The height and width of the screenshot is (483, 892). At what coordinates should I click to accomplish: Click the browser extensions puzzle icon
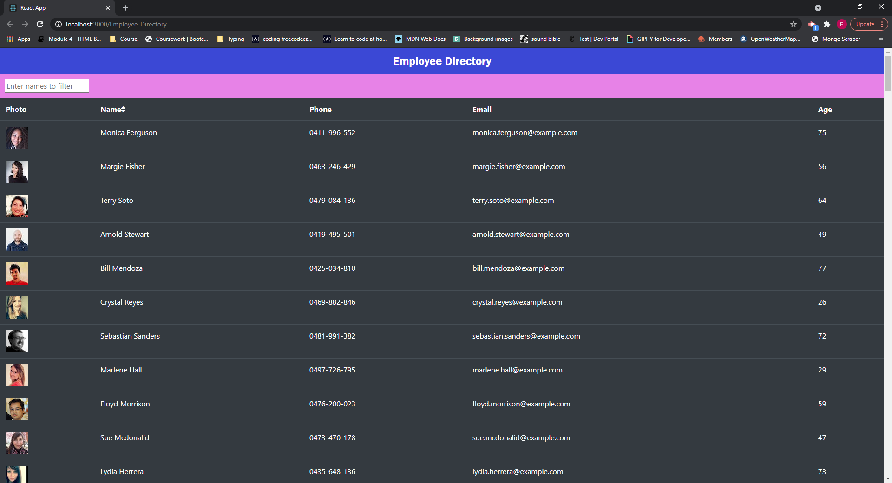(827, 24)
